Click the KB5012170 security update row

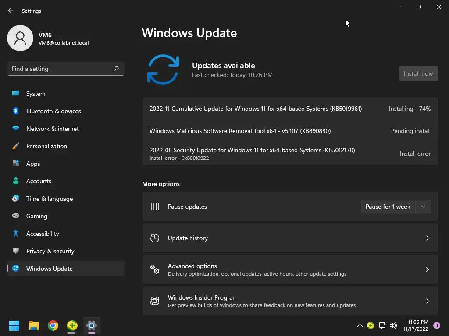(x=290, y=154)
